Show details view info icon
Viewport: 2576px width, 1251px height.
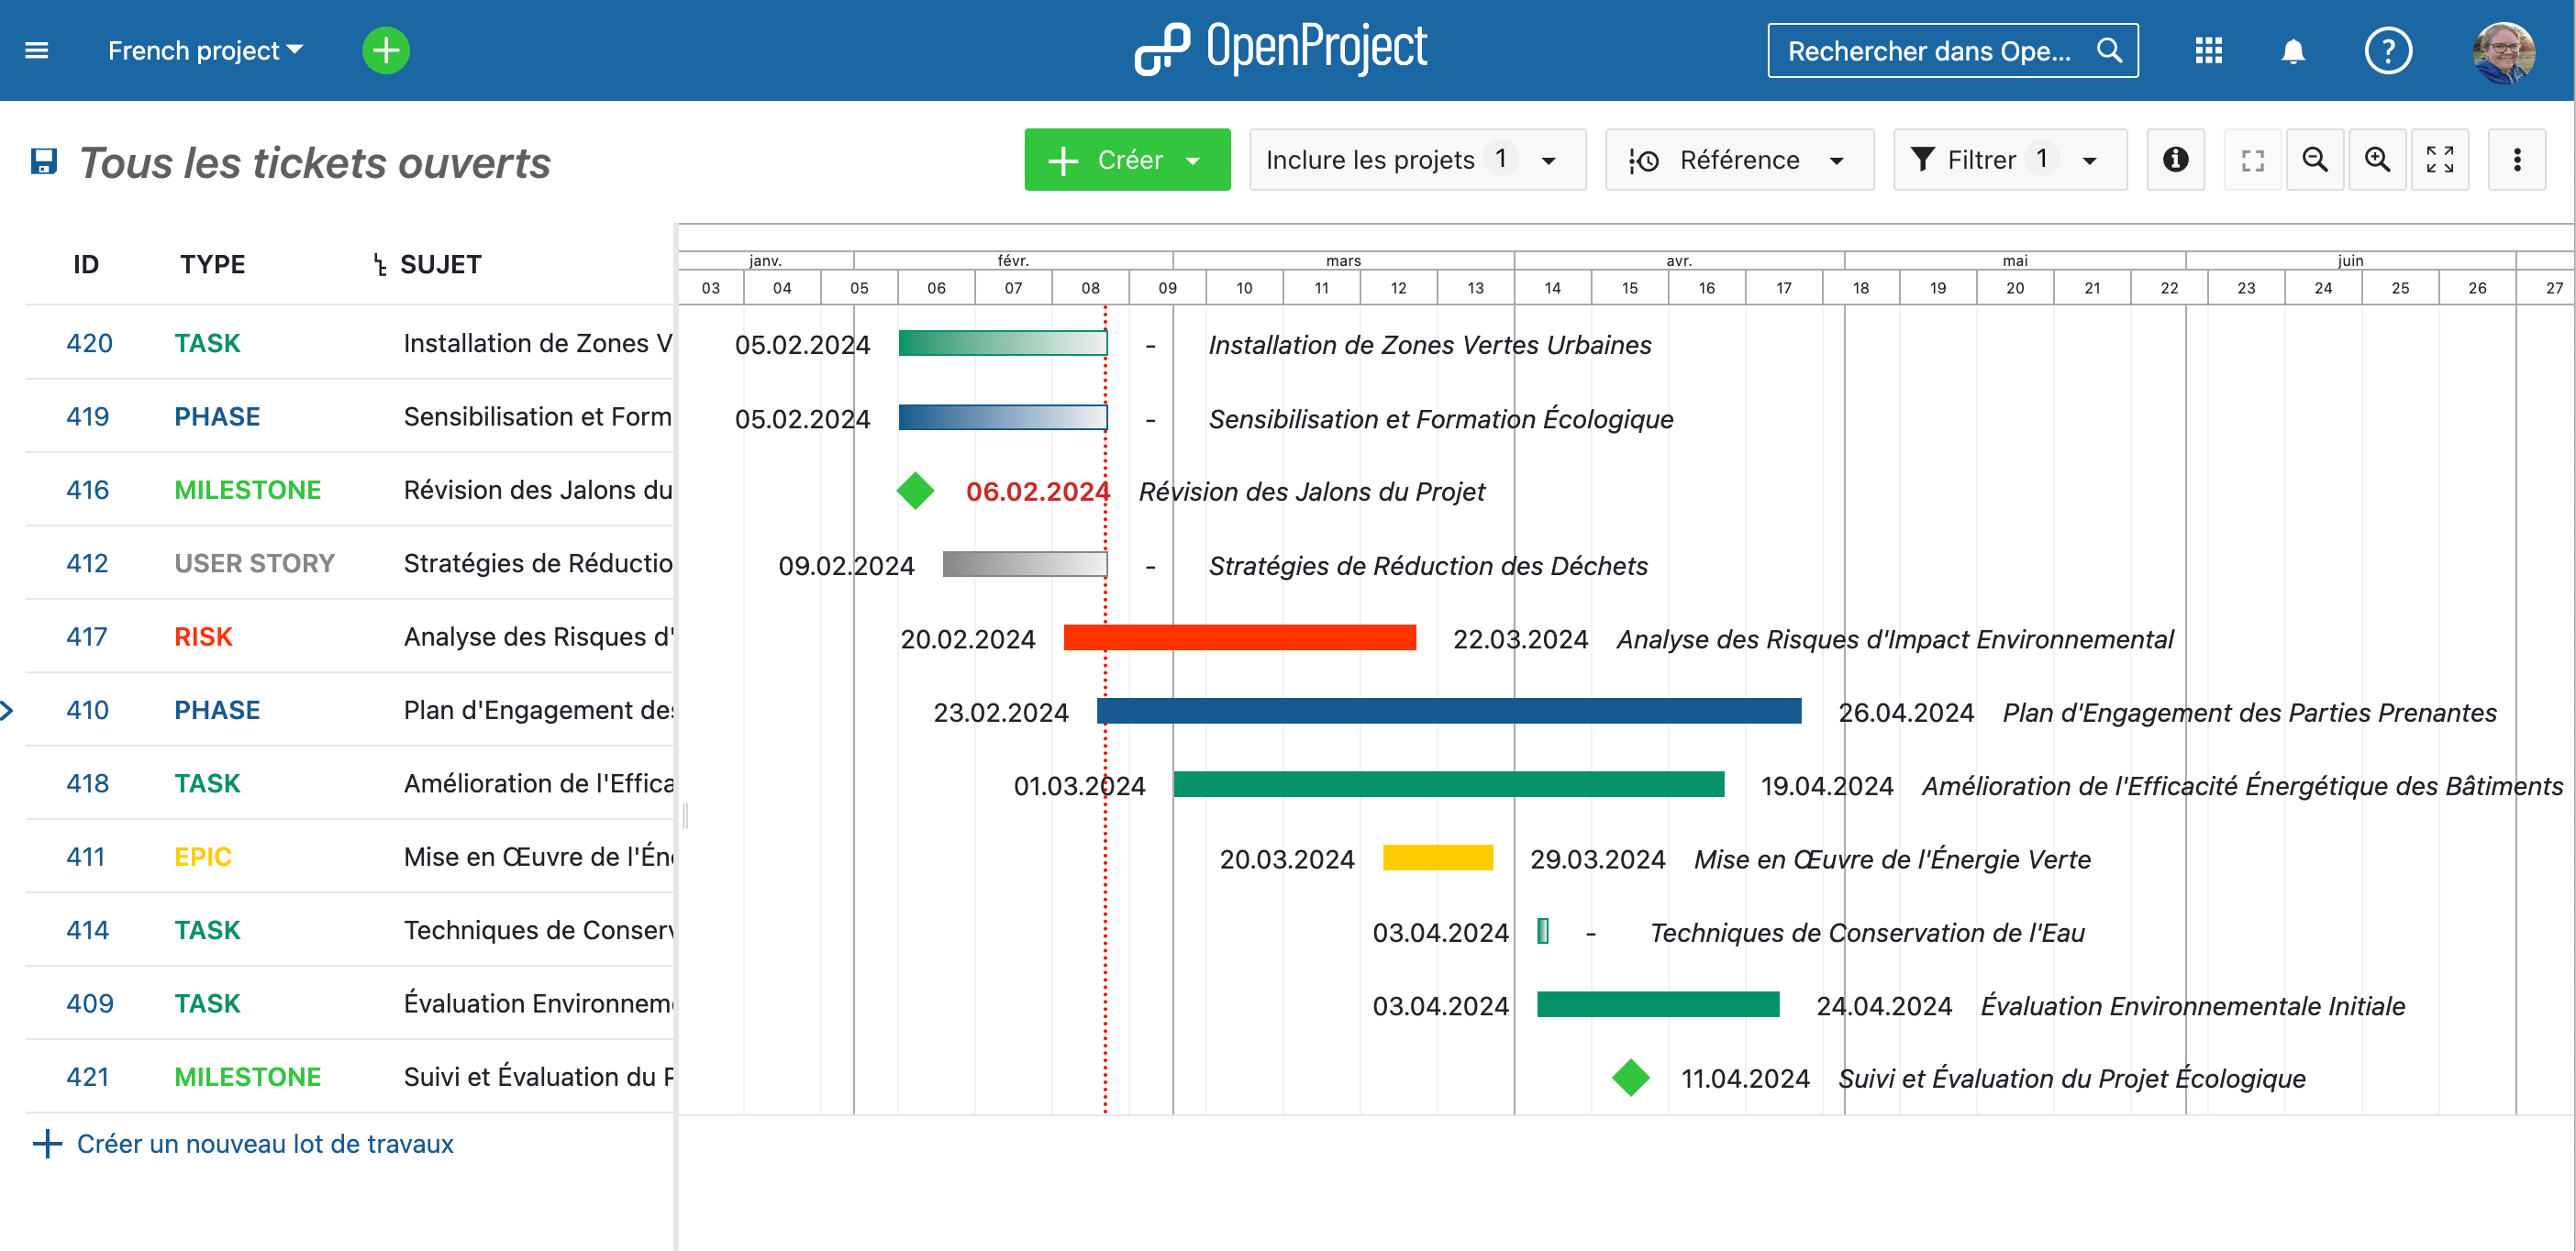[2175, 160]
